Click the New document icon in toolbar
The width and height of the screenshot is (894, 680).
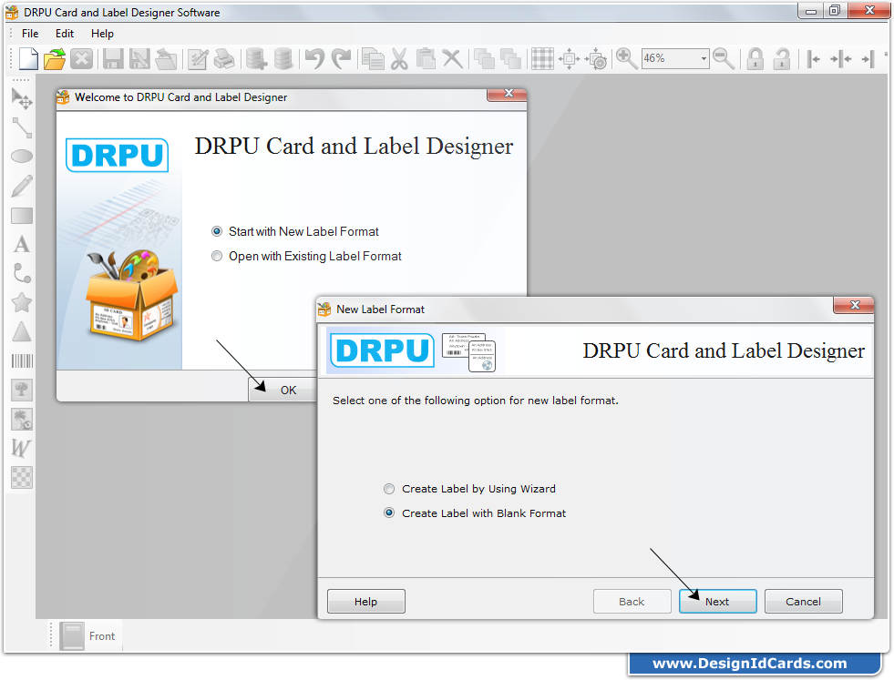pyautogui.click(x=28, y=58)
